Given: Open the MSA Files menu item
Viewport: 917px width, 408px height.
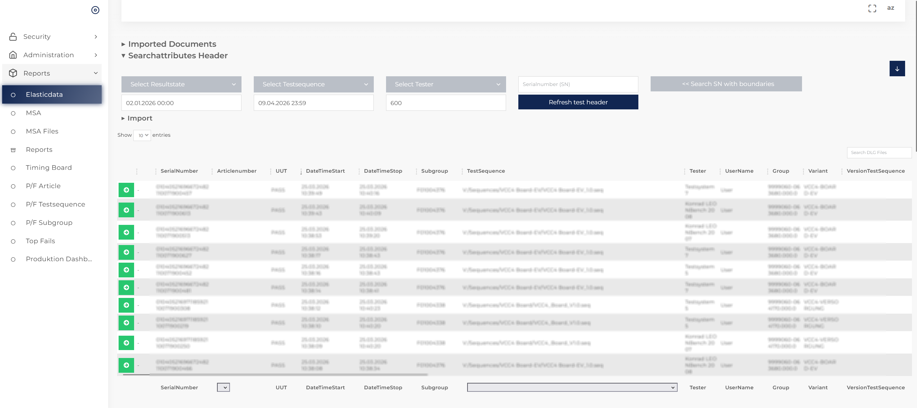Looking at the screenshot, I should click(42, 131).
